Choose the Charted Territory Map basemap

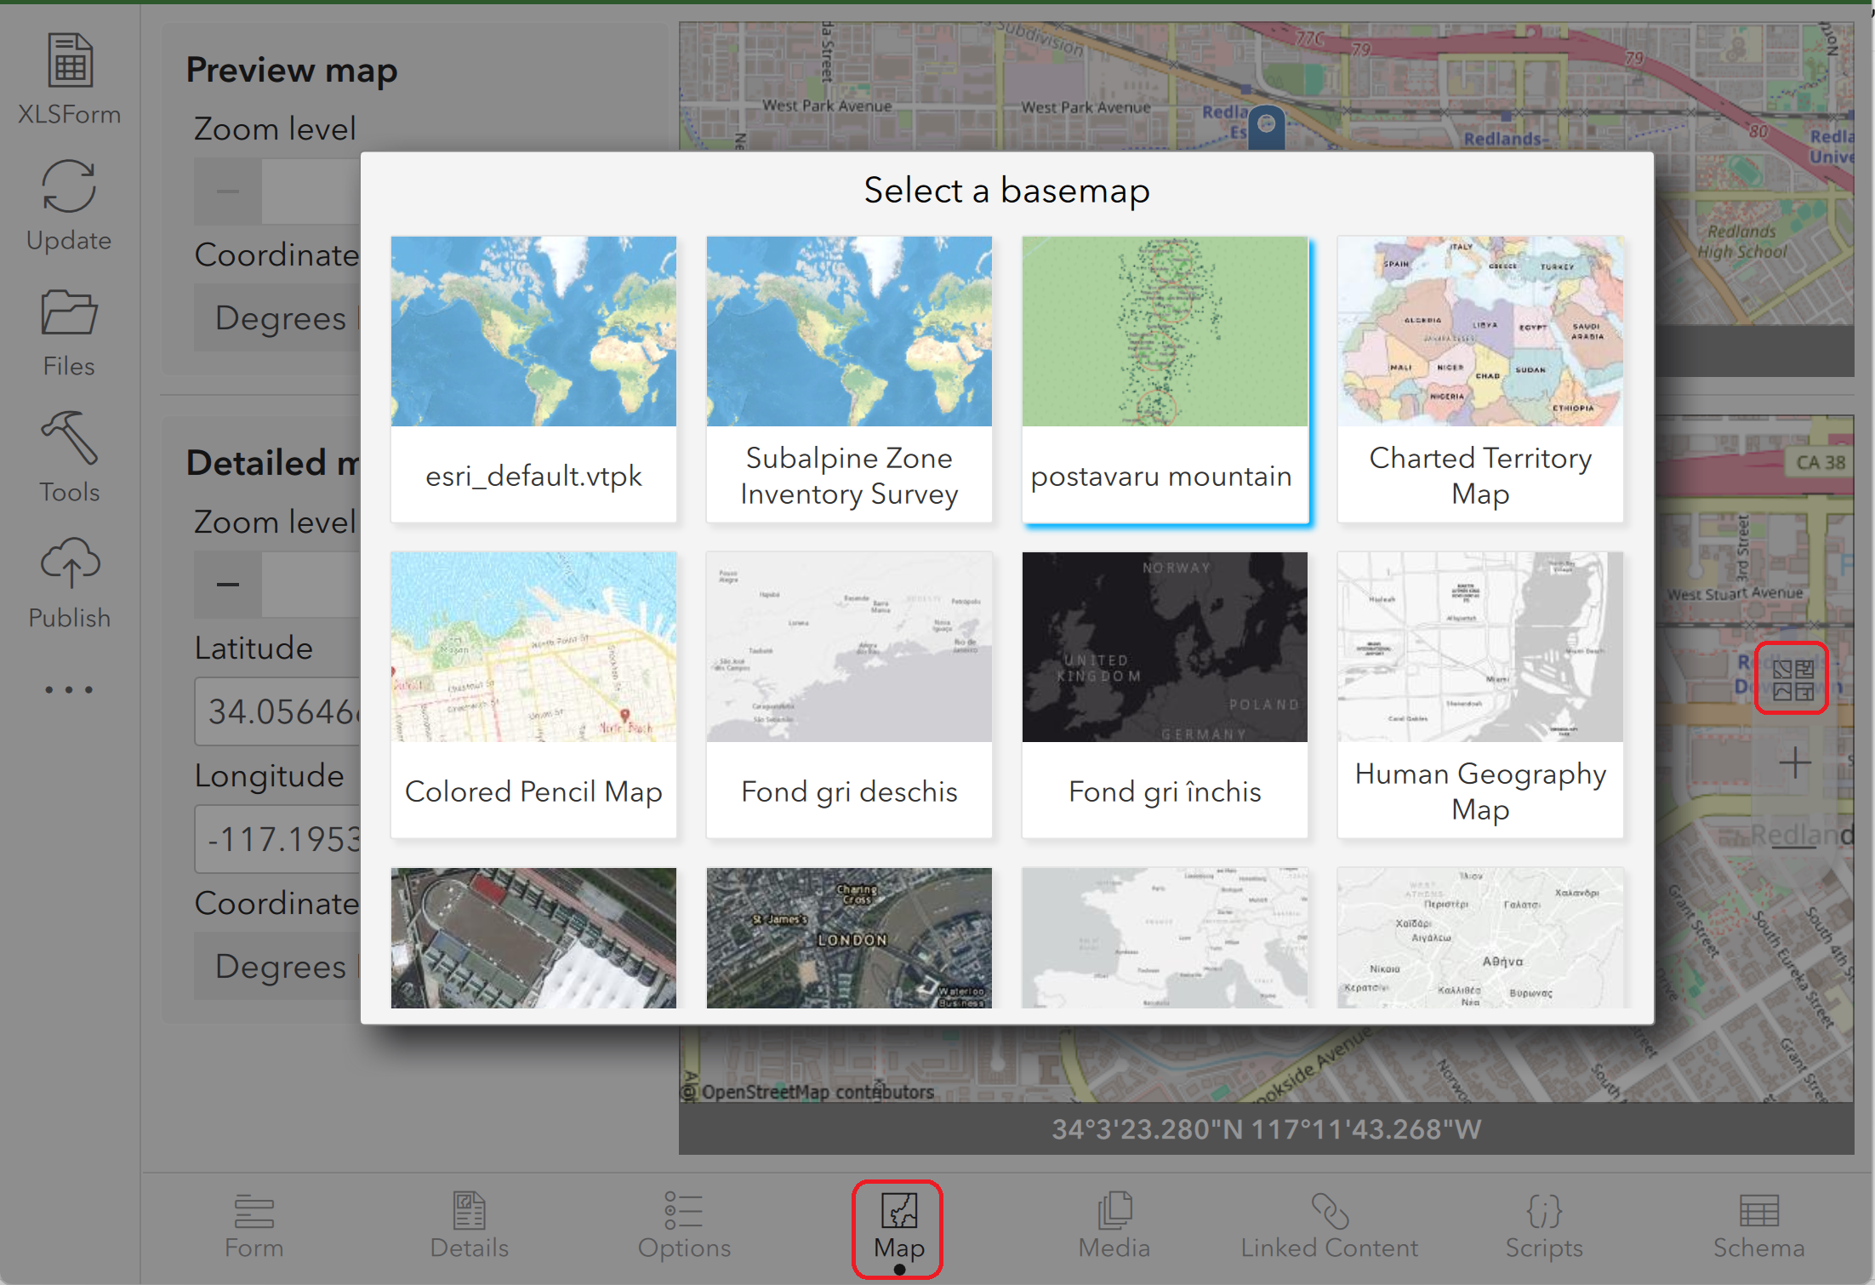click(1480, 379)
